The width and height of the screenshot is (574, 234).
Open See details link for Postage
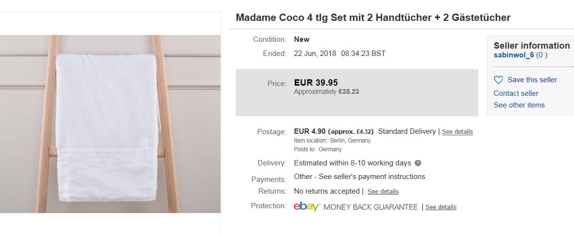(457, 132)
